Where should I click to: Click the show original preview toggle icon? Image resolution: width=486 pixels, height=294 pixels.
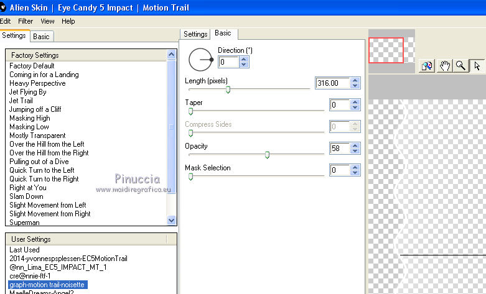point(427,66)
